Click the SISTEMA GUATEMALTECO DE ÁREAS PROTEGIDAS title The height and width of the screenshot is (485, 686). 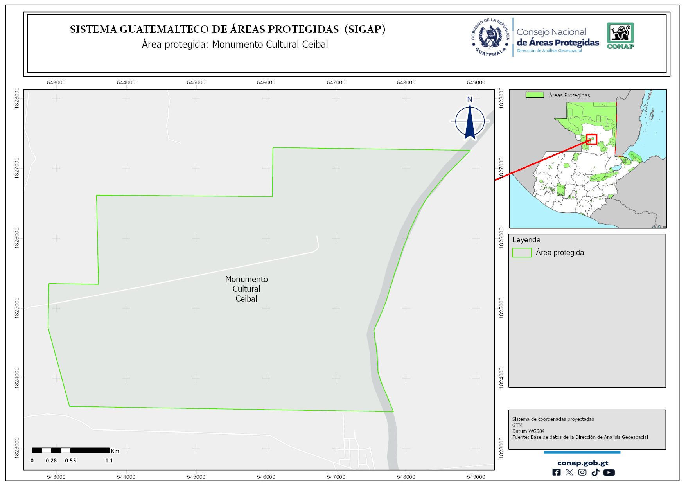pos(228,29)
